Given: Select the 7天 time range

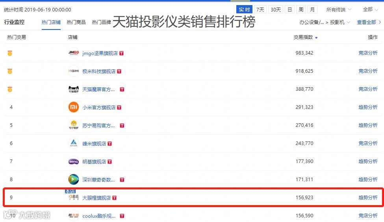Looking at the screenshot, I should (x=260, y=9).
